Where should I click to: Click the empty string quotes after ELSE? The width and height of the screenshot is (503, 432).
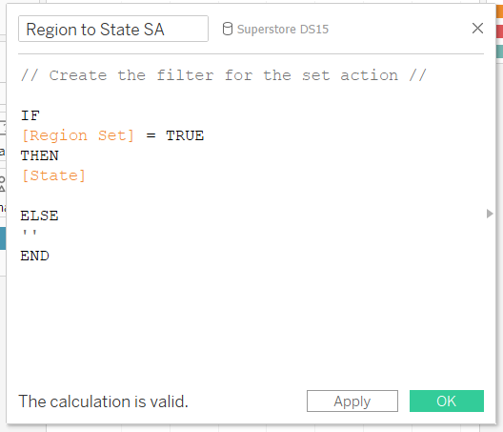coord(30,233)
